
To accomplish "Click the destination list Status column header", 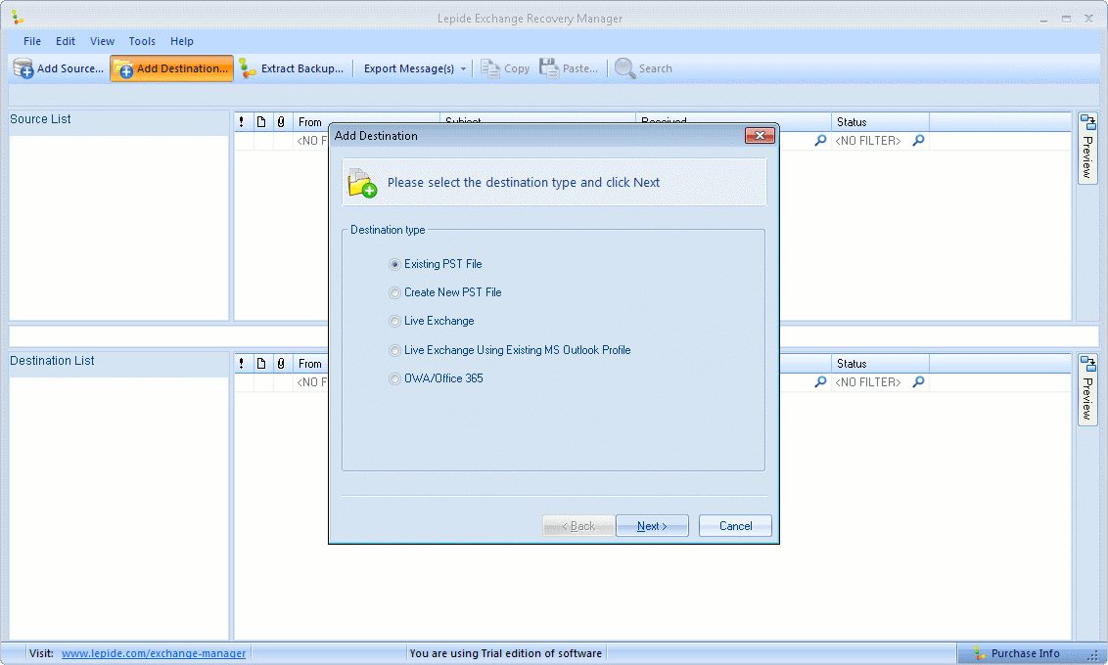I will tap(881, 364).
